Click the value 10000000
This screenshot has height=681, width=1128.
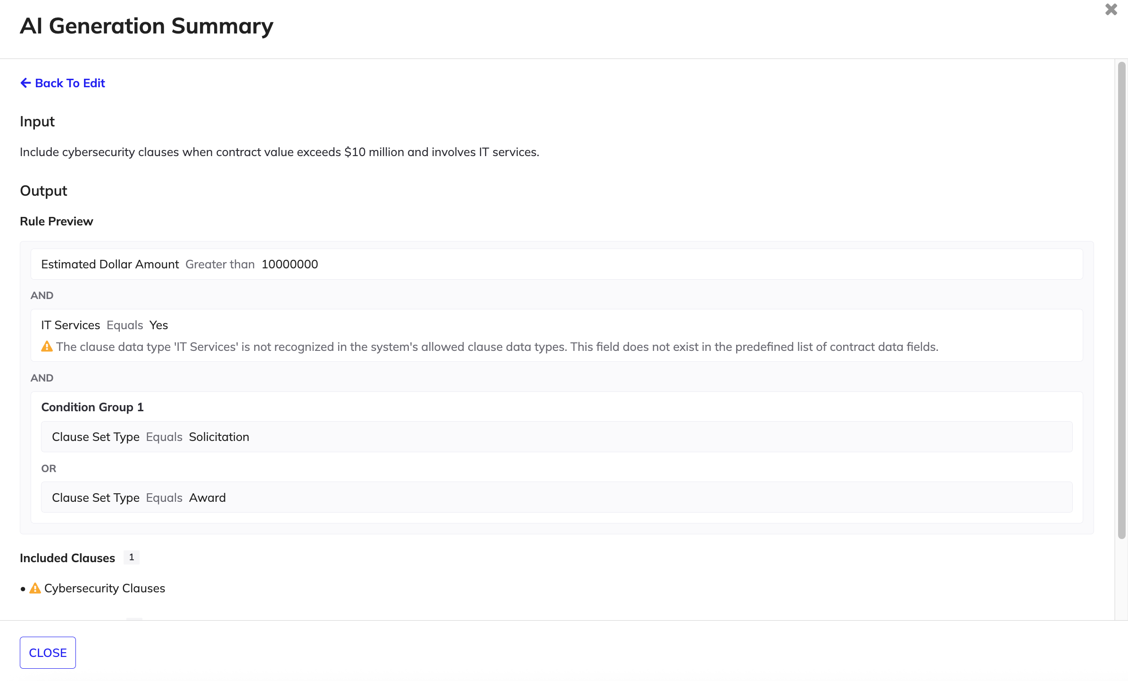tap(290, 264)
